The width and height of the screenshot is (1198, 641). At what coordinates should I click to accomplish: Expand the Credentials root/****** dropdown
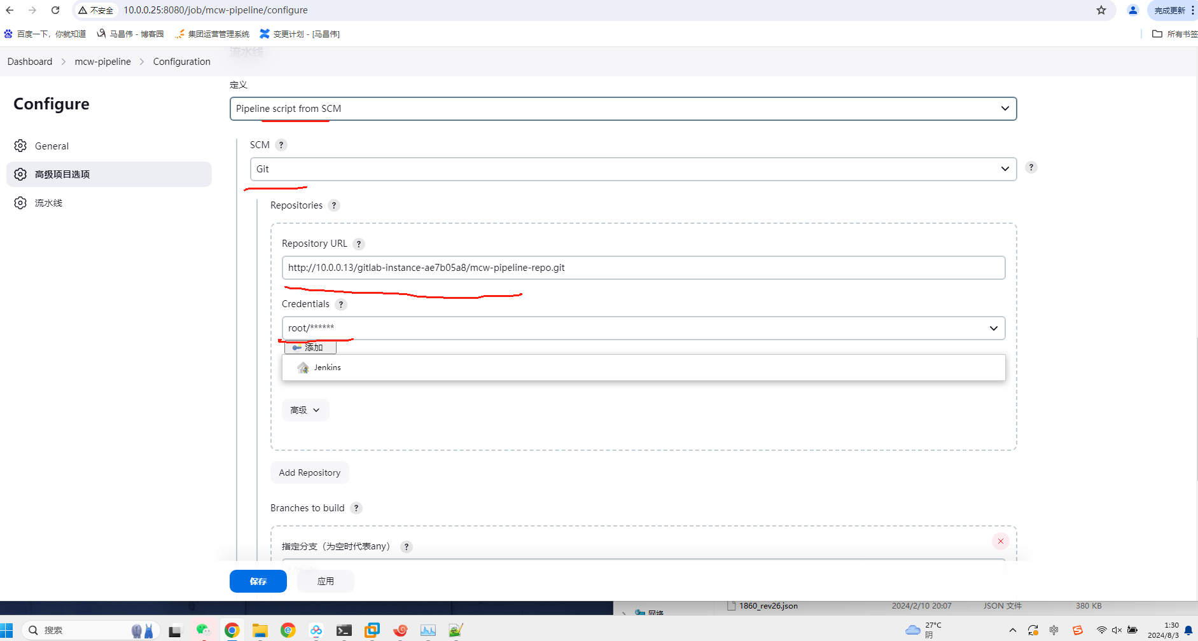click(x=643, y=328)
